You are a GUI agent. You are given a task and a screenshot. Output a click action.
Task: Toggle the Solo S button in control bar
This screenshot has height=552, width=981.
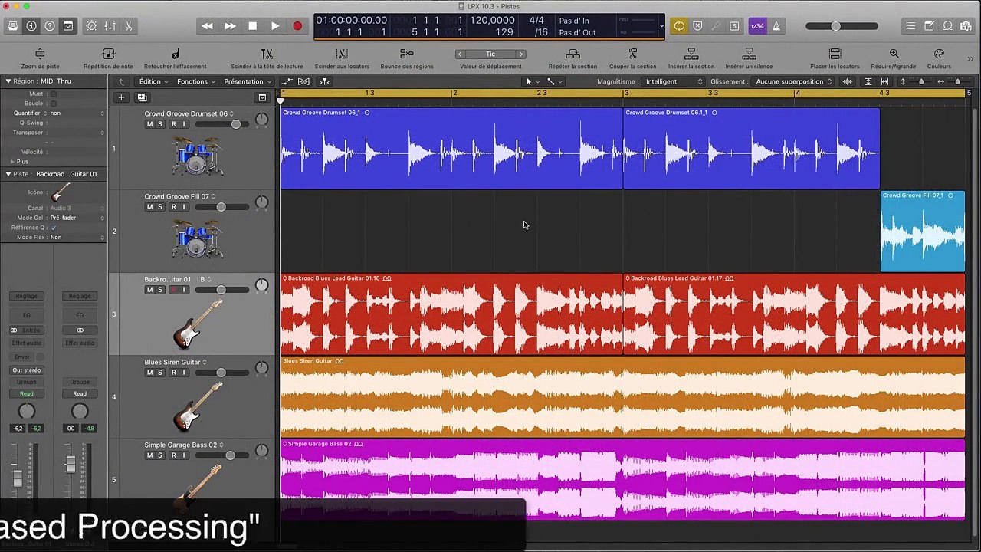click(x=734, y=26)
